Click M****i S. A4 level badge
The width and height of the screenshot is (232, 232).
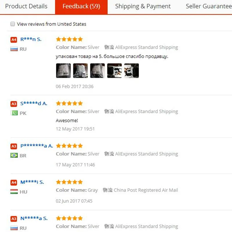[14, 183]
